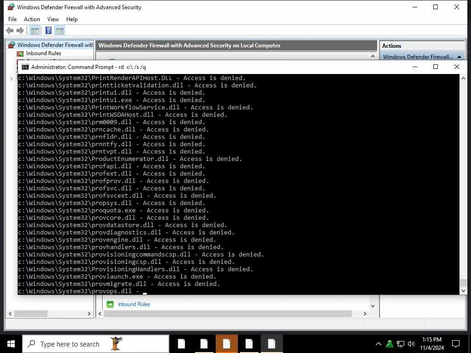Toggle the Show/Hide Console Tree toolbar icon
The width and height of the screenshot is (471, 353).
click(x=34, y=30)
